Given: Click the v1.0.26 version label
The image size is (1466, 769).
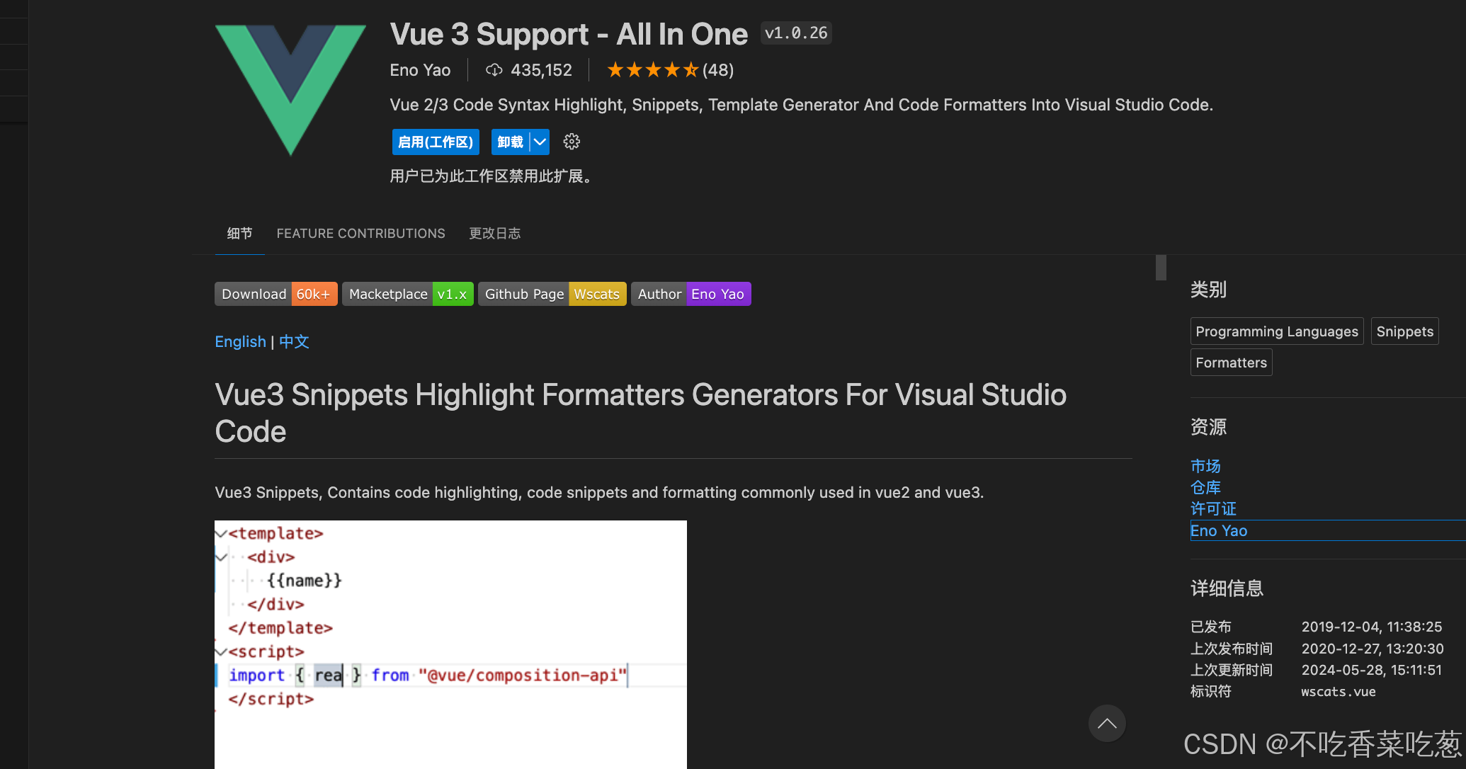Looking at the screenshot, I should (x=796, y=33).
